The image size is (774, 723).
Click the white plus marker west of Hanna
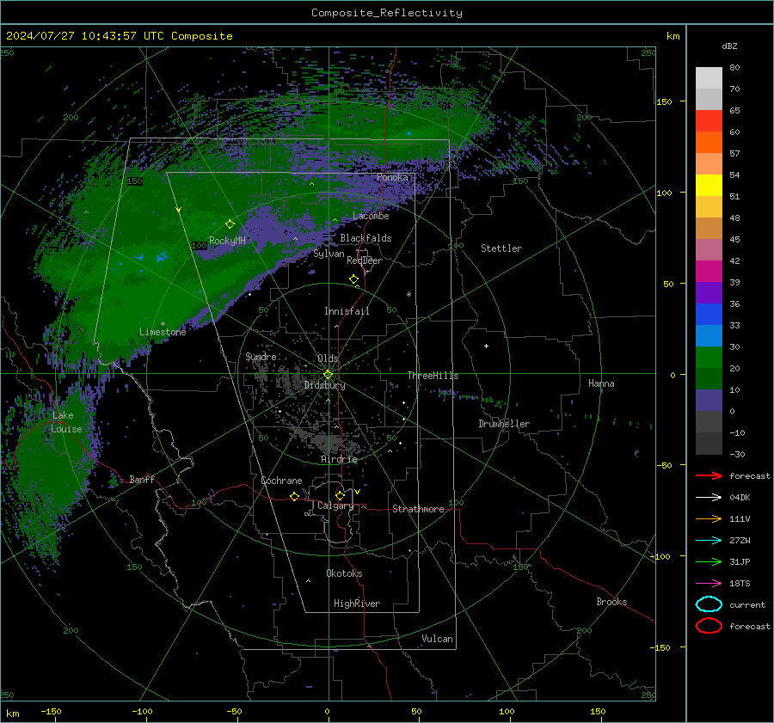click(x=486, y=346)
